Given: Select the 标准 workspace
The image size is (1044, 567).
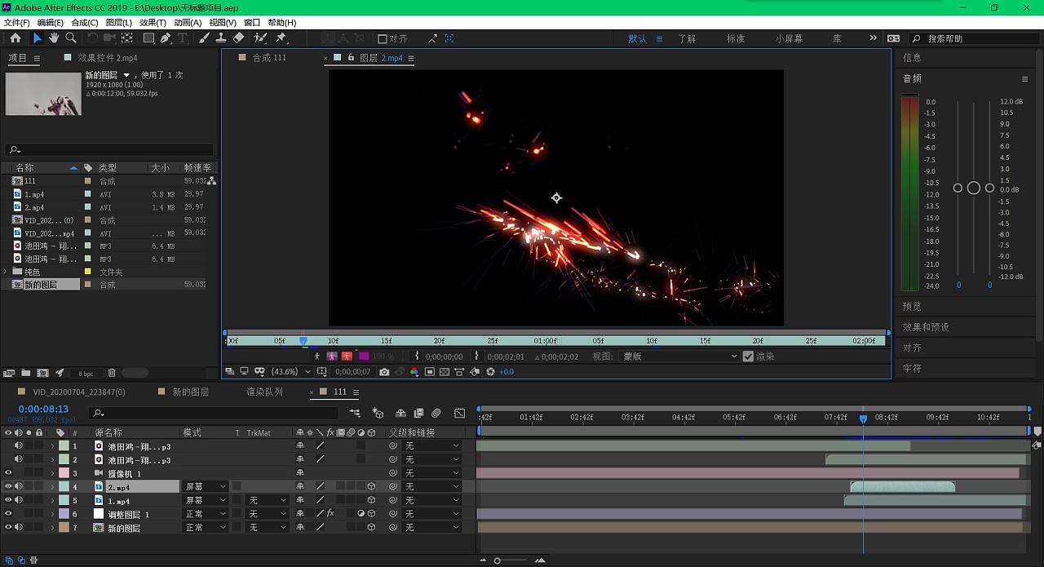Looking at the screenshot, I should click(x=736, y=38).
